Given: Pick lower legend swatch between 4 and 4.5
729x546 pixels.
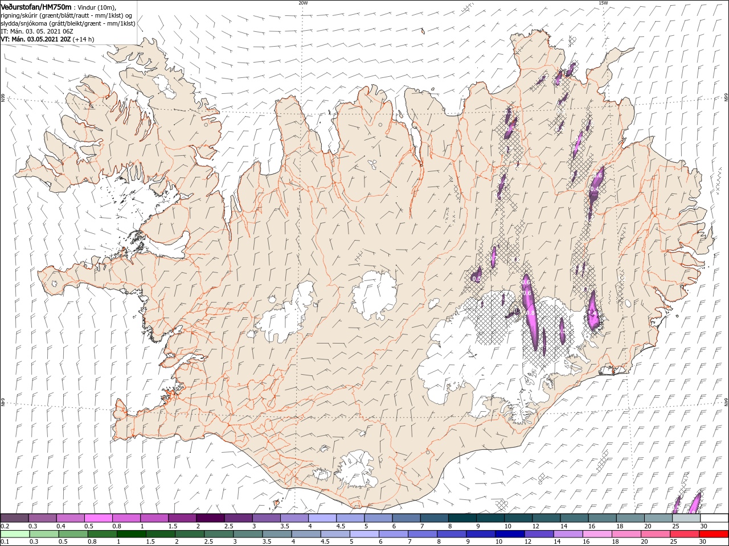Looking at the screenshot, I should click(306, 534).
